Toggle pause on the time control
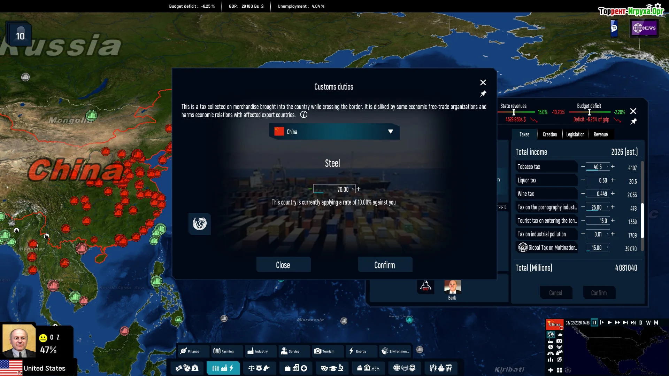669x376 pixels. pyautogui.click(x=594, y=322)
